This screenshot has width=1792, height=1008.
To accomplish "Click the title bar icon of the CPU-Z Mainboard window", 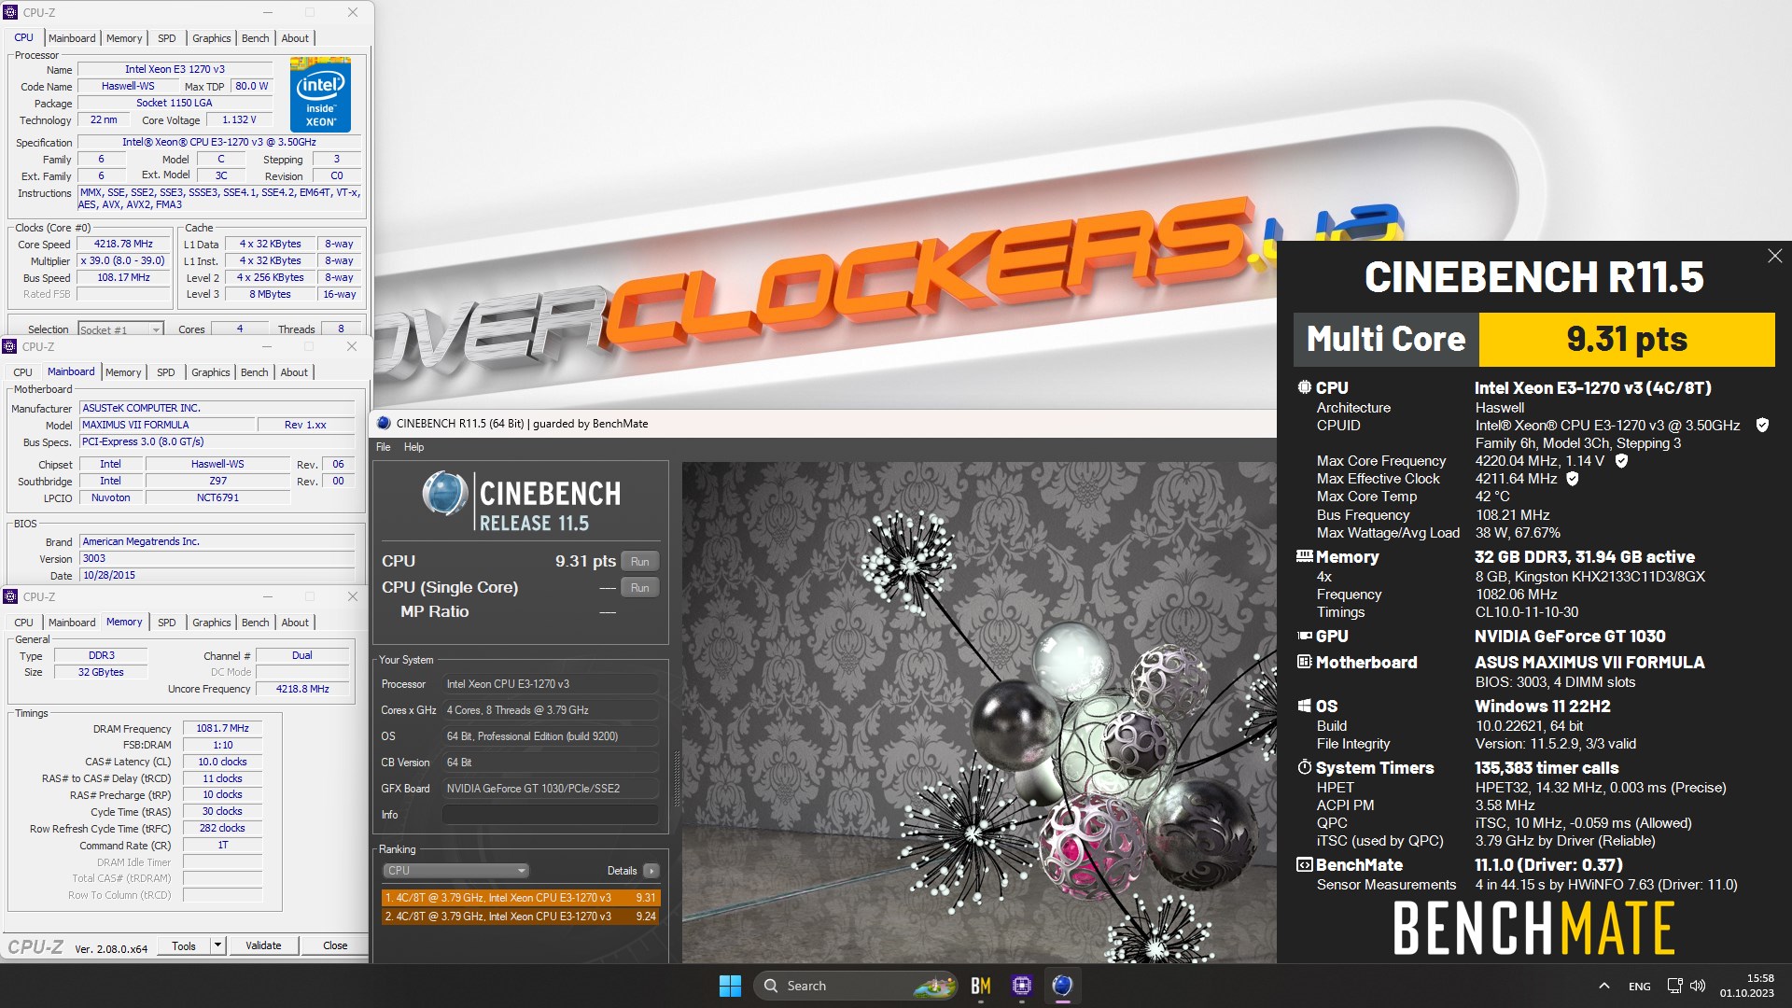I will coord(10,346).
